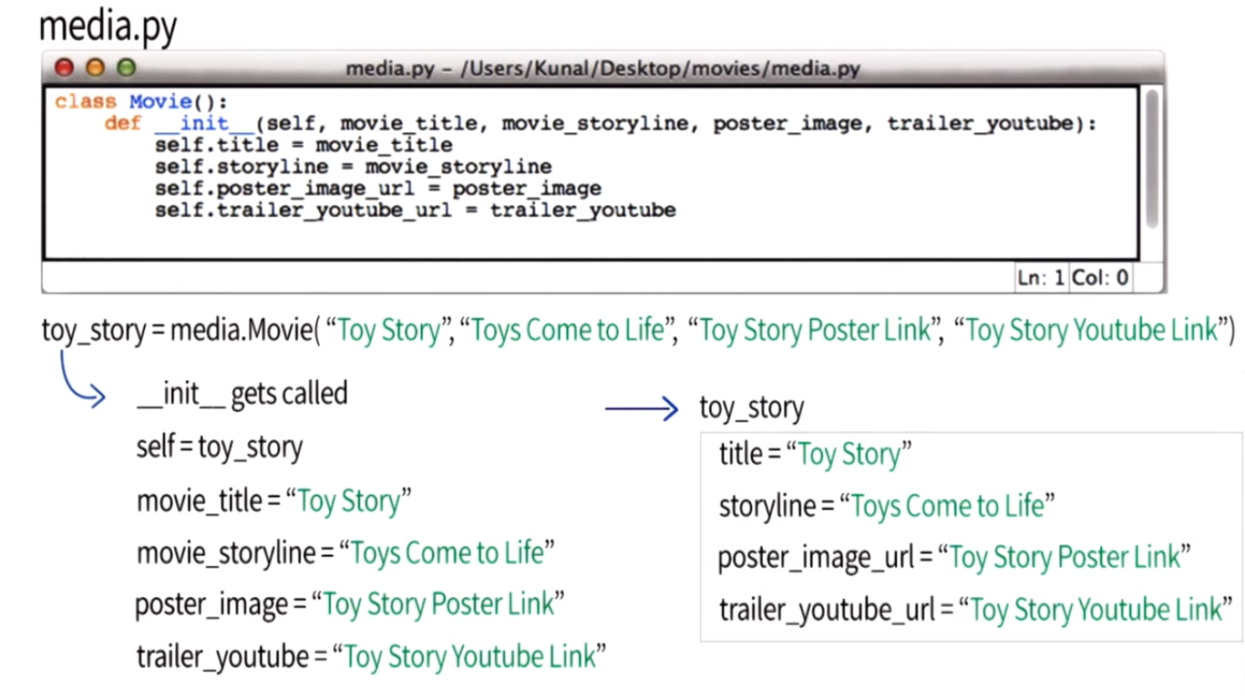Click the 'self = toy_story' line

(x=219, y=448)
